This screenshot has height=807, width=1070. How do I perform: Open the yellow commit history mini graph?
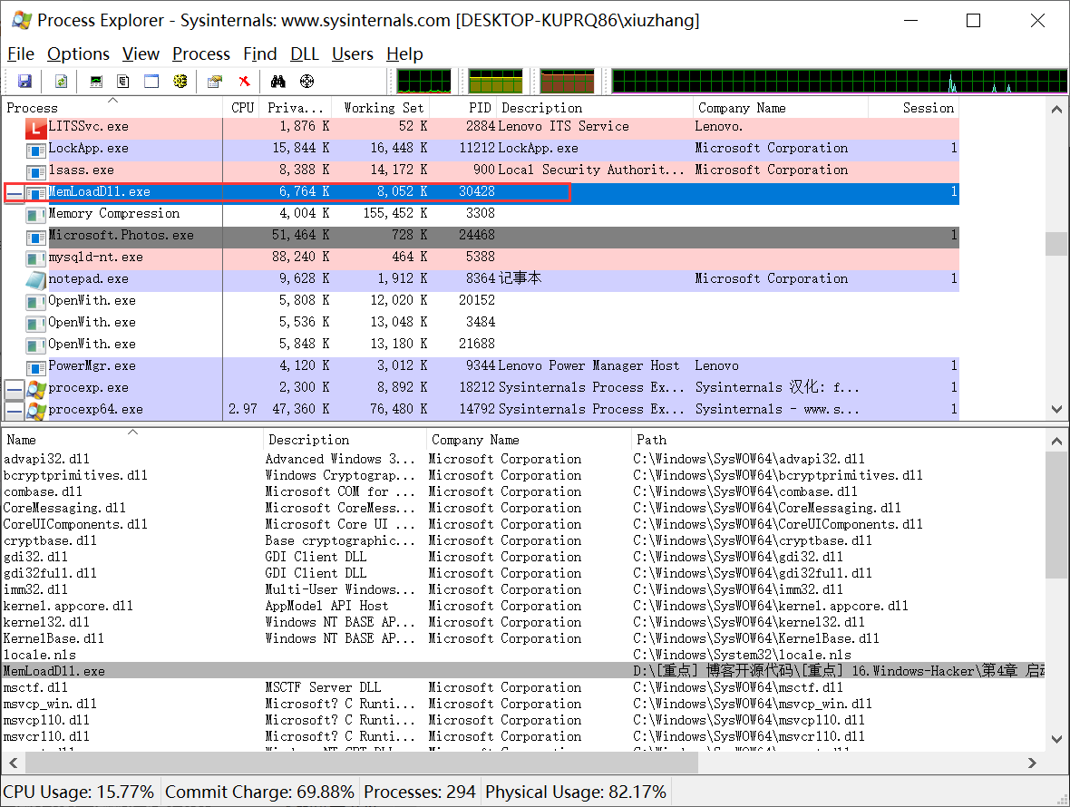click(495, 82)
